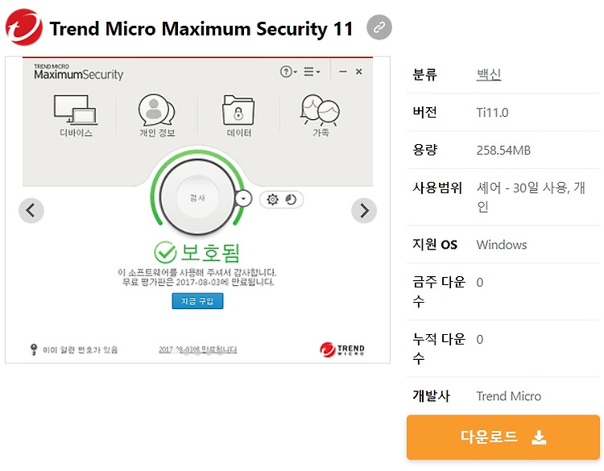Click the Trend Micro red logo

coord(24,27)
